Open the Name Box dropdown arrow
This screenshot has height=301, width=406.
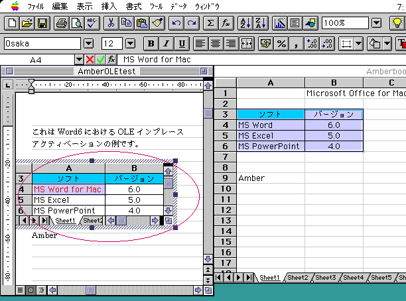[79, 60]
